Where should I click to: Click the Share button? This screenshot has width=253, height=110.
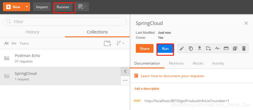point(145,48)
